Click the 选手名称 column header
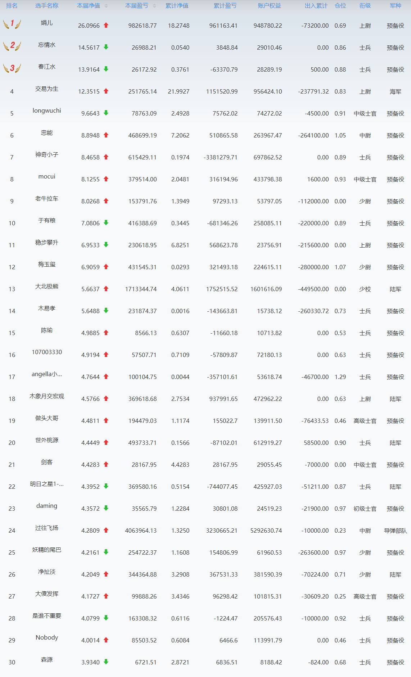411x677 pixels. (47, 6)
